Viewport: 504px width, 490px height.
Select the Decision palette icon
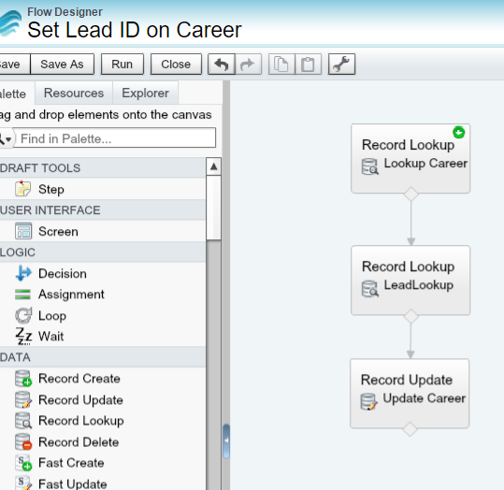coord(23,273)
